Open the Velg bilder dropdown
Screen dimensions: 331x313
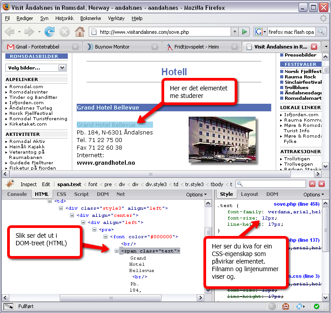point(36,68)
